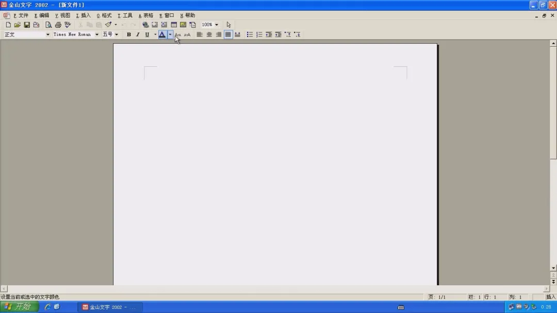Click the print preview magnifier icon
Viewport: 557px width, 313px height.
click(48, 25)
